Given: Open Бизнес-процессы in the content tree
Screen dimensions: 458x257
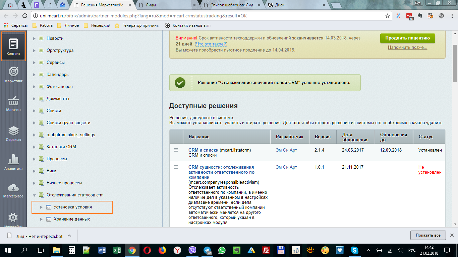Looking at the screenshot, I should pyautogui.click(x=64, y=183).
